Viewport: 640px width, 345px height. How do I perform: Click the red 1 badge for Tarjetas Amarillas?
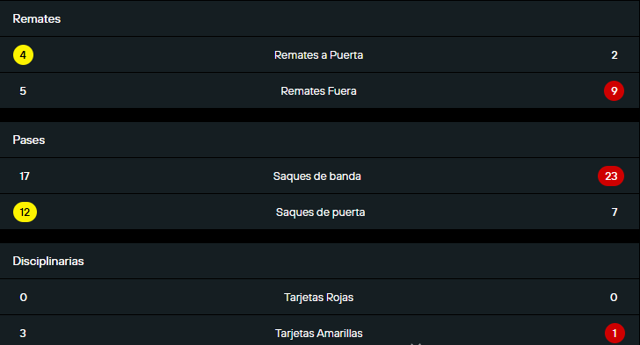click(615, 334)
